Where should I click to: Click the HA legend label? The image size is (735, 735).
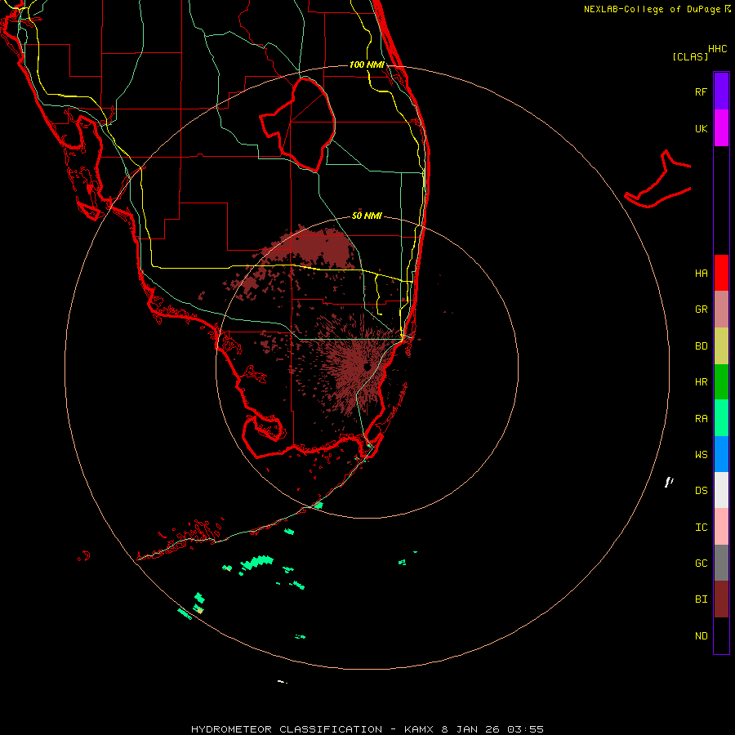(701, 273)
